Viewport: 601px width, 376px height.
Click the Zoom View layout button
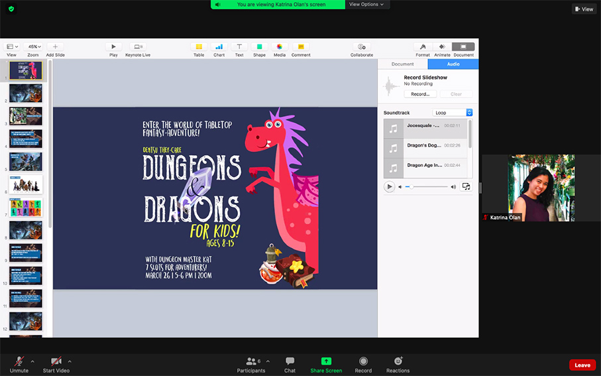(x=584, y=9)
